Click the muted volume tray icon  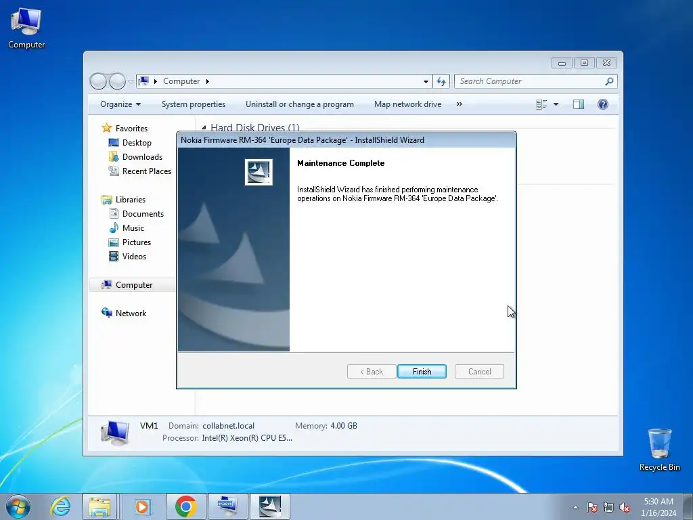[625, 507]
